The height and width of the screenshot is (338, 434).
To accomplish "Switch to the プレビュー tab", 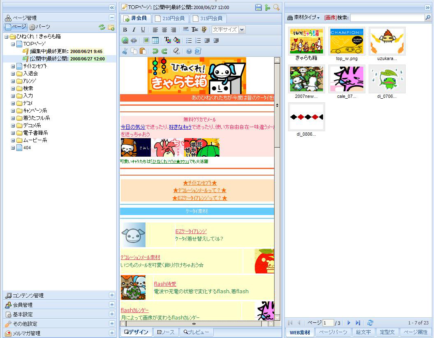I will pyautogui.click(x=196, y=332).
